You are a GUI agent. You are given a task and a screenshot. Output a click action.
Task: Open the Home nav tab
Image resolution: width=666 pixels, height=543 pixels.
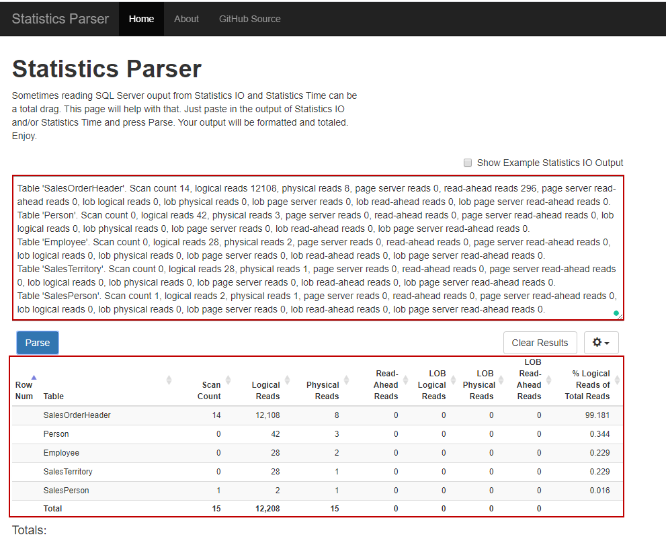141,19
